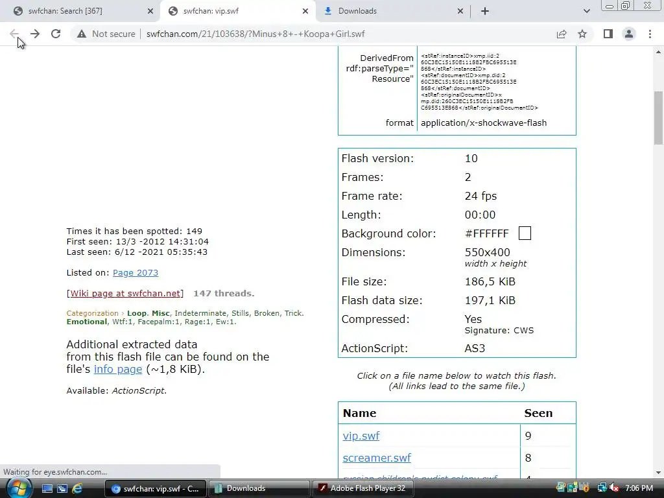The width and height of the screenshot is (664, 498).
Task: Expand the tab search chevron
Action: pos(586,11)
